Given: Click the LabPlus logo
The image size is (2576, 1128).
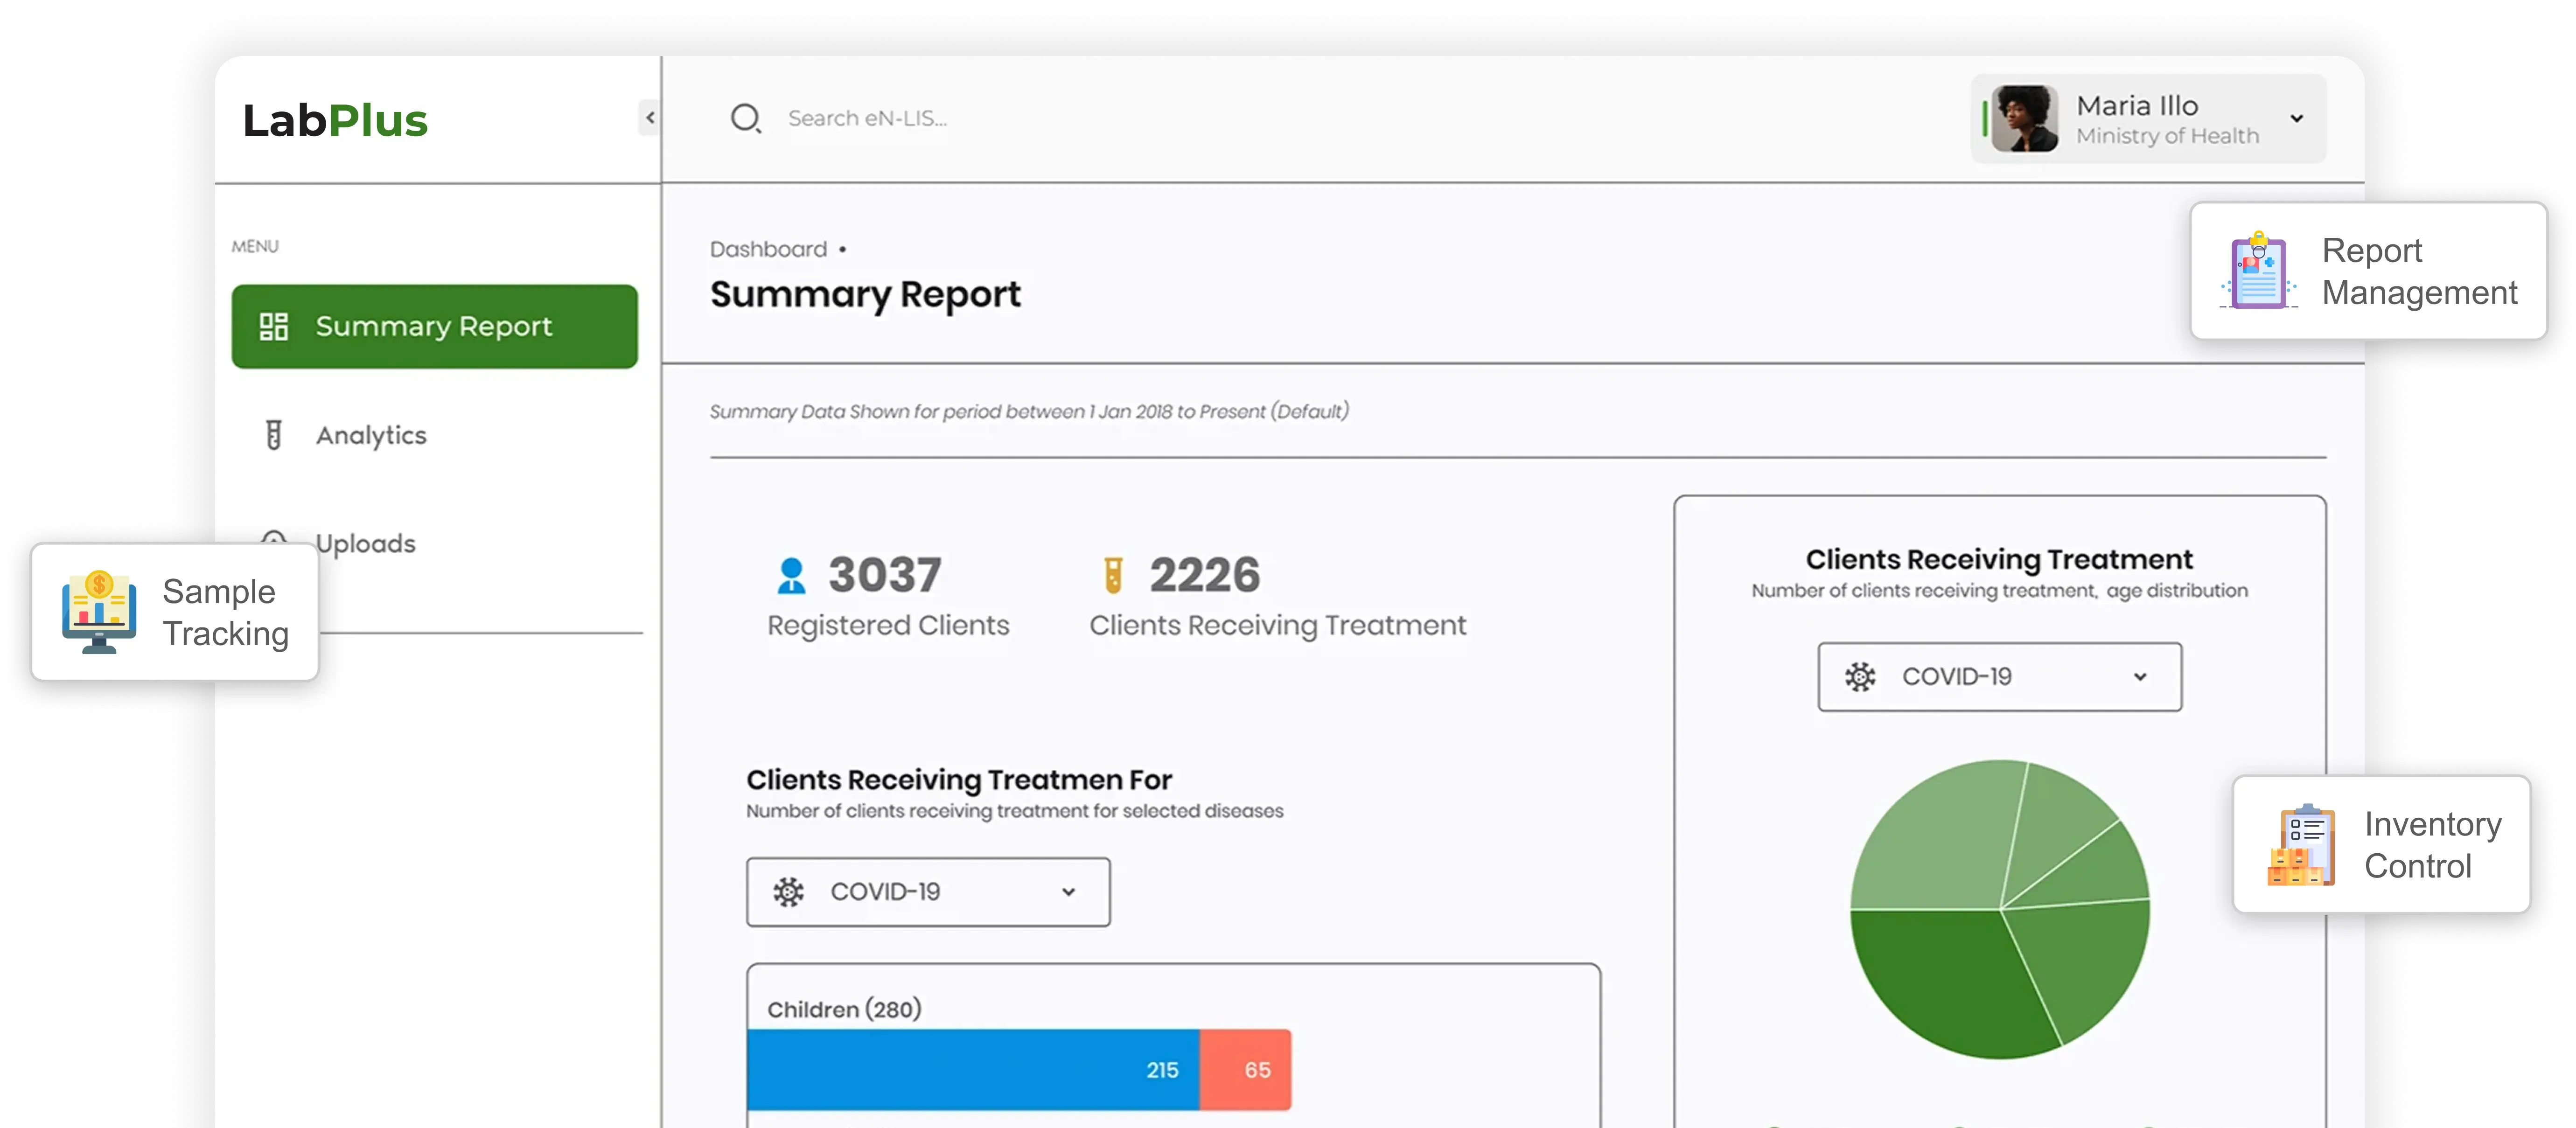Looking at the screenshot, I should (335, 118).
